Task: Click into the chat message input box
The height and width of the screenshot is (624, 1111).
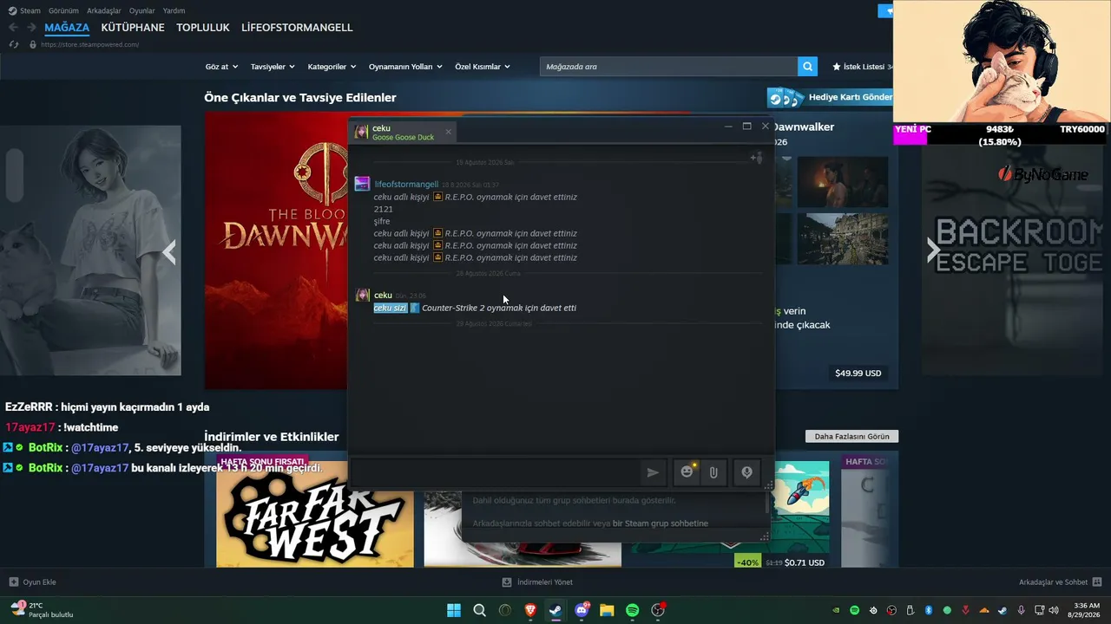Action: coord(495,472)
